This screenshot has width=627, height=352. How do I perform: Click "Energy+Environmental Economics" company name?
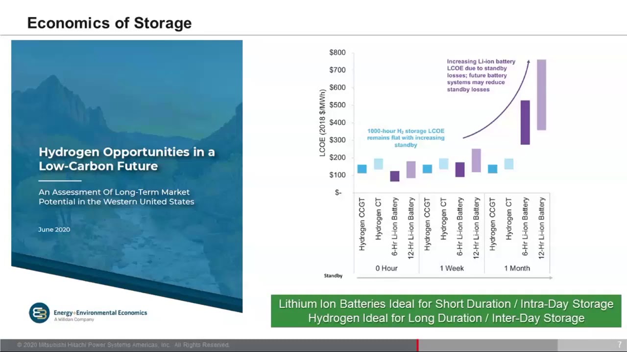coord(100,312)
